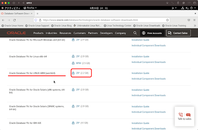Click the clock showing 6月30日 14:01
The width and height of the screenshot is (198, 130).
(99, 8)
